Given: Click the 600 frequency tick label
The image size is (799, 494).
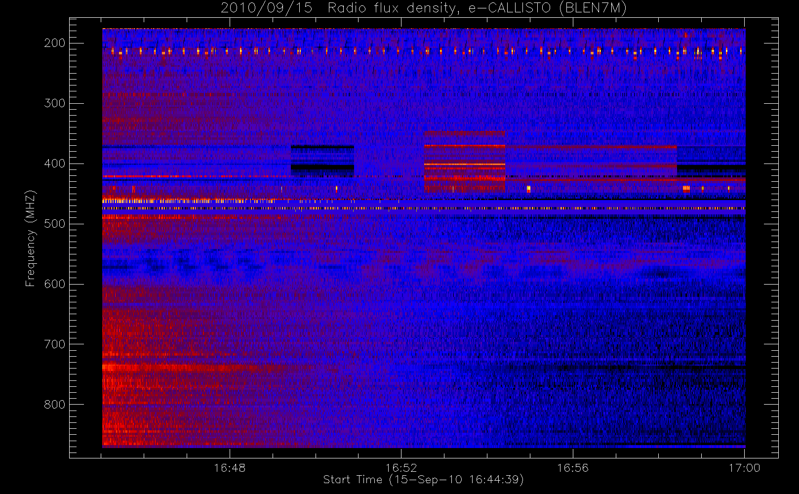Looking at the screenshot, I should (x=55, y=284).
